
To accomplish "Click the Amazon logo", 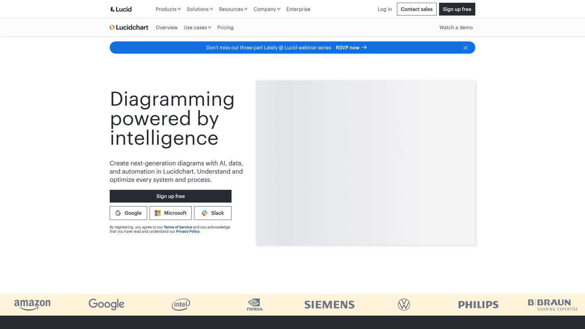I will coord(32,305).
